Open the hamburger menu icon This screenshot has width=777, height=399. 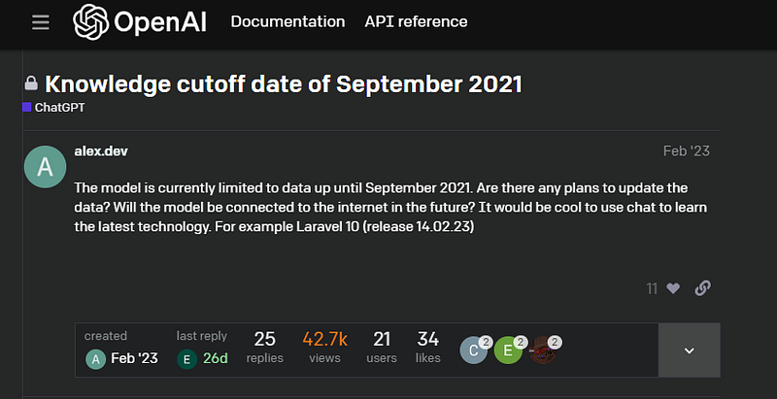click(x=40, y=22)
